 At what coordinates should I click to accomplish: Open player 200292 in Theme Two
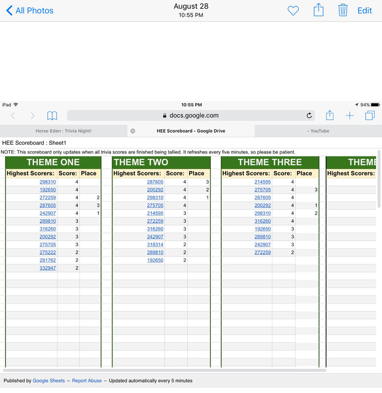pyautogui.click(x=155, y=190)
